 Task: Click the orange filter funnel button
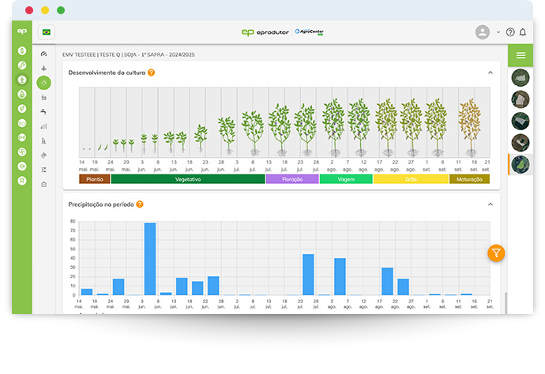point(496,253)
